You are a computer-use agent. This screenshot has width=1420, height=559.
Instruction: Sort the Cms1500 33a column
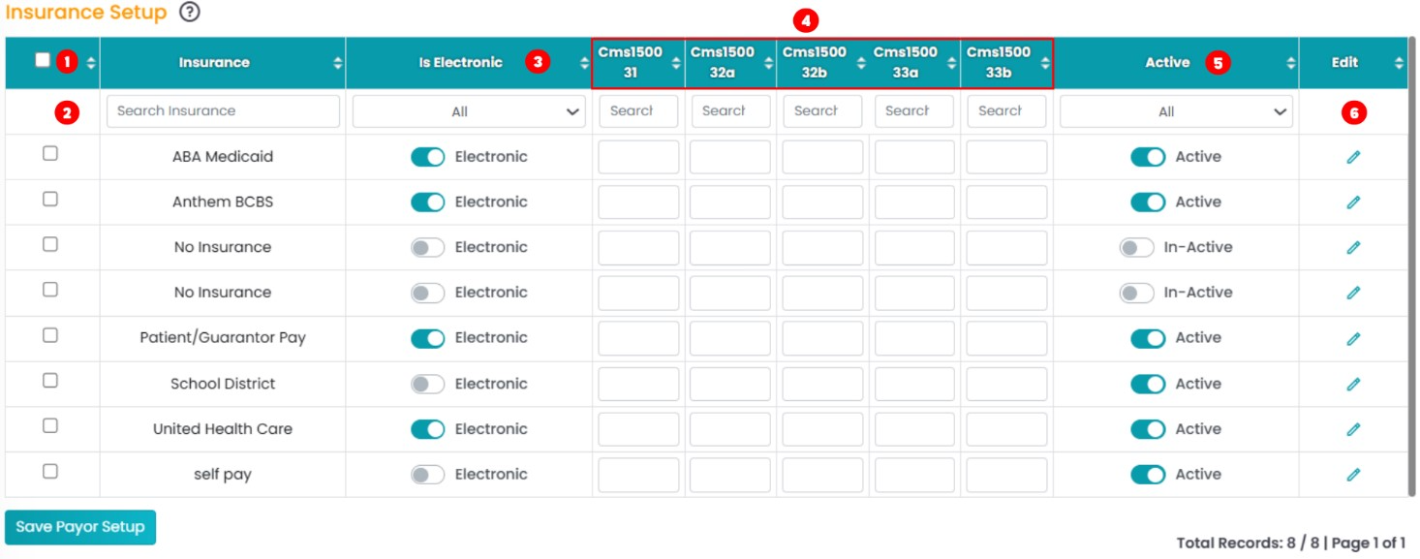pyautogui.click(x=952, y=63)
